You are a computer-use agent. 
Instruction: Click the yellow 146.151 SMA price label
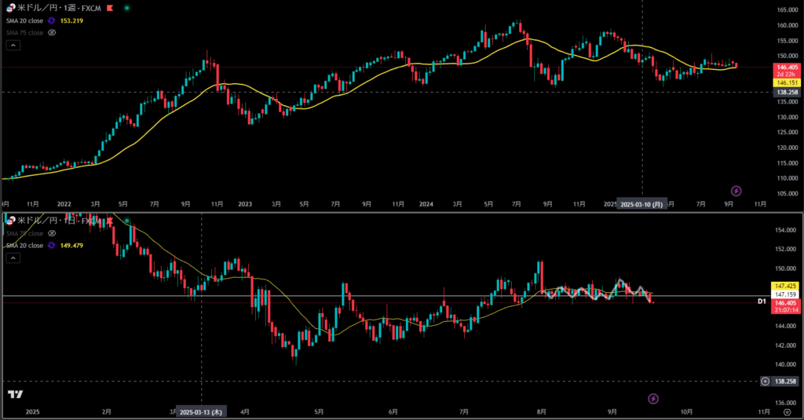[x=786, y=82]
